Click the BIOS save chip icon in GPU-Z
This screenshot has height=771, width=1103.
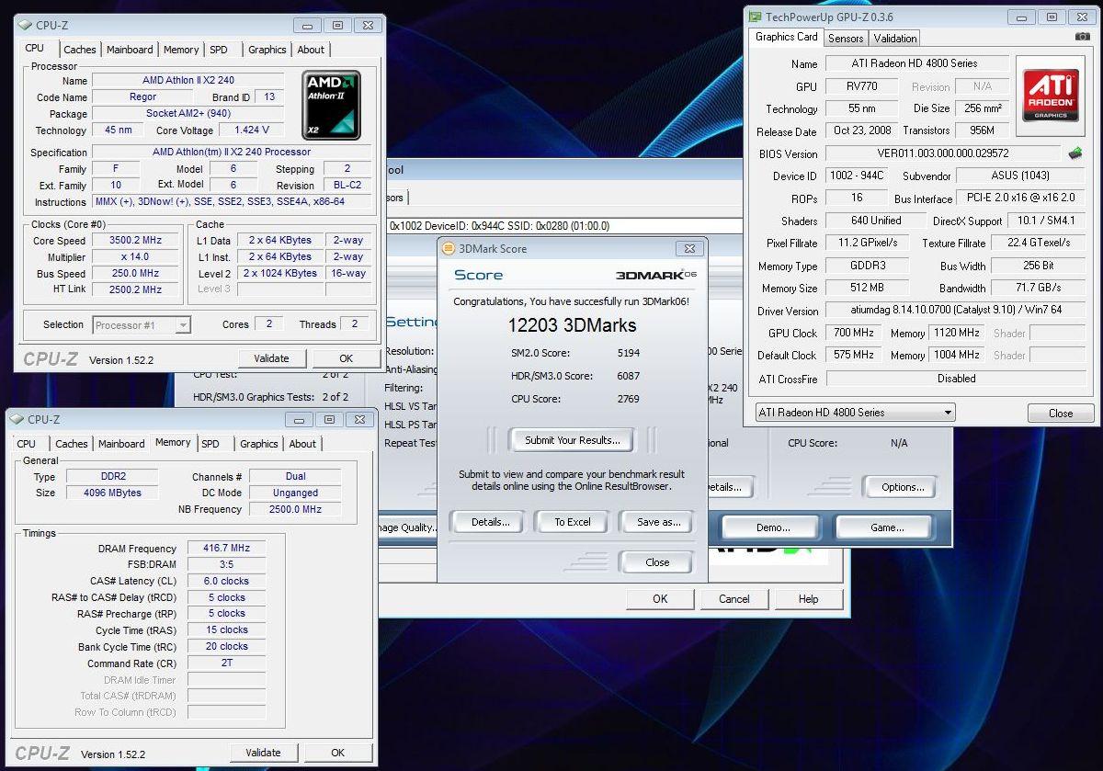1075,153
